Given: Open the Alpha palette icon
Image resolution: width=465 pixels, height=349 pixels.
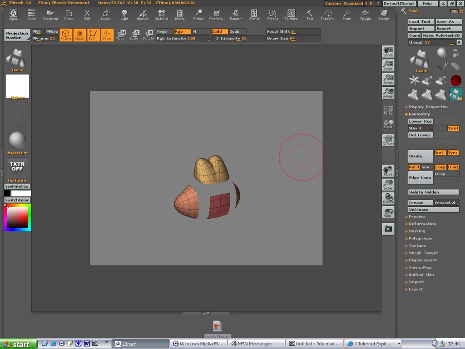Looking at the screenshot, I should (x=13, y=14).
